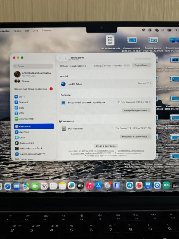Open Keynote from the Dock
This screenshot has height=239, width=179.
click(x=148, y=185)
